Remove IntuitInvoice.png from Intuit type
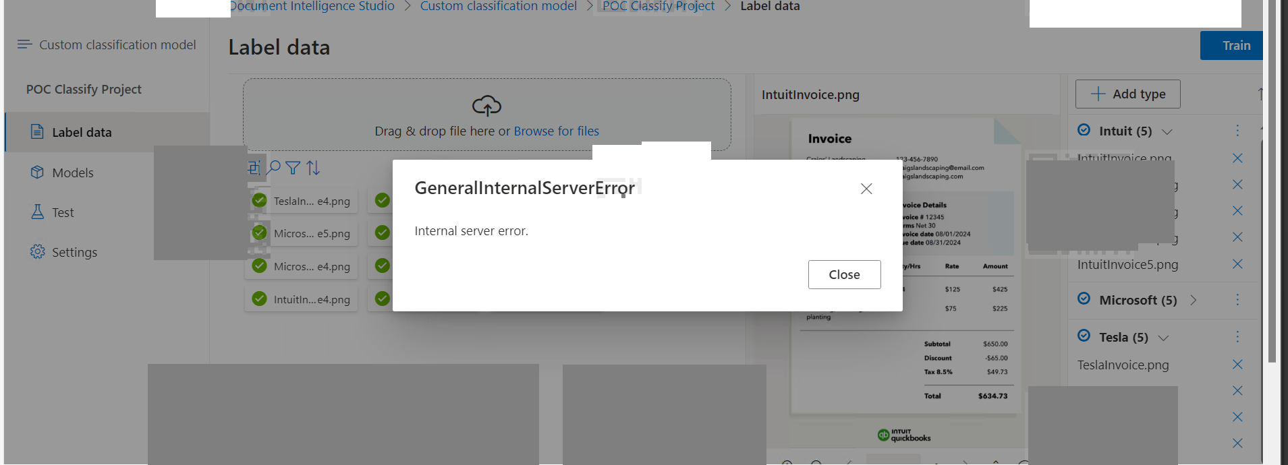1288x465 pixels. pyautogui.click(x=1237, y=158)
